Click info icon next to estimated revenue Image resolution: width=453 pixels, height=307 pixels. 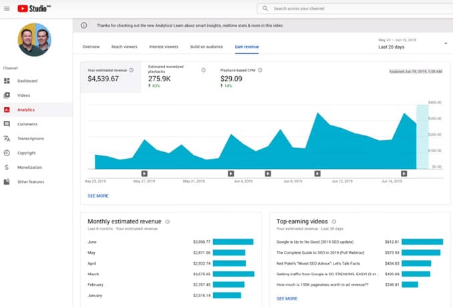131,69
